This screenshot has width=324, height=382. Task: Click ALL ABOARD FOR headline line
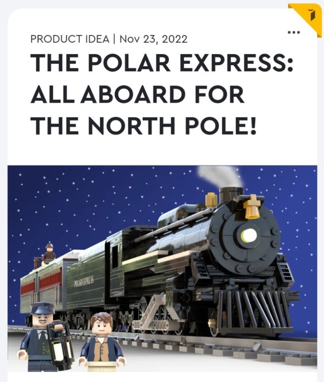click(x=137, y=93)
